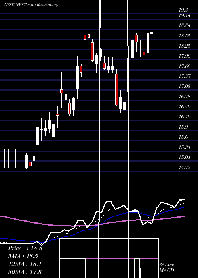
Task: Click the 18.84 price level label
Action: click(185, 25)
